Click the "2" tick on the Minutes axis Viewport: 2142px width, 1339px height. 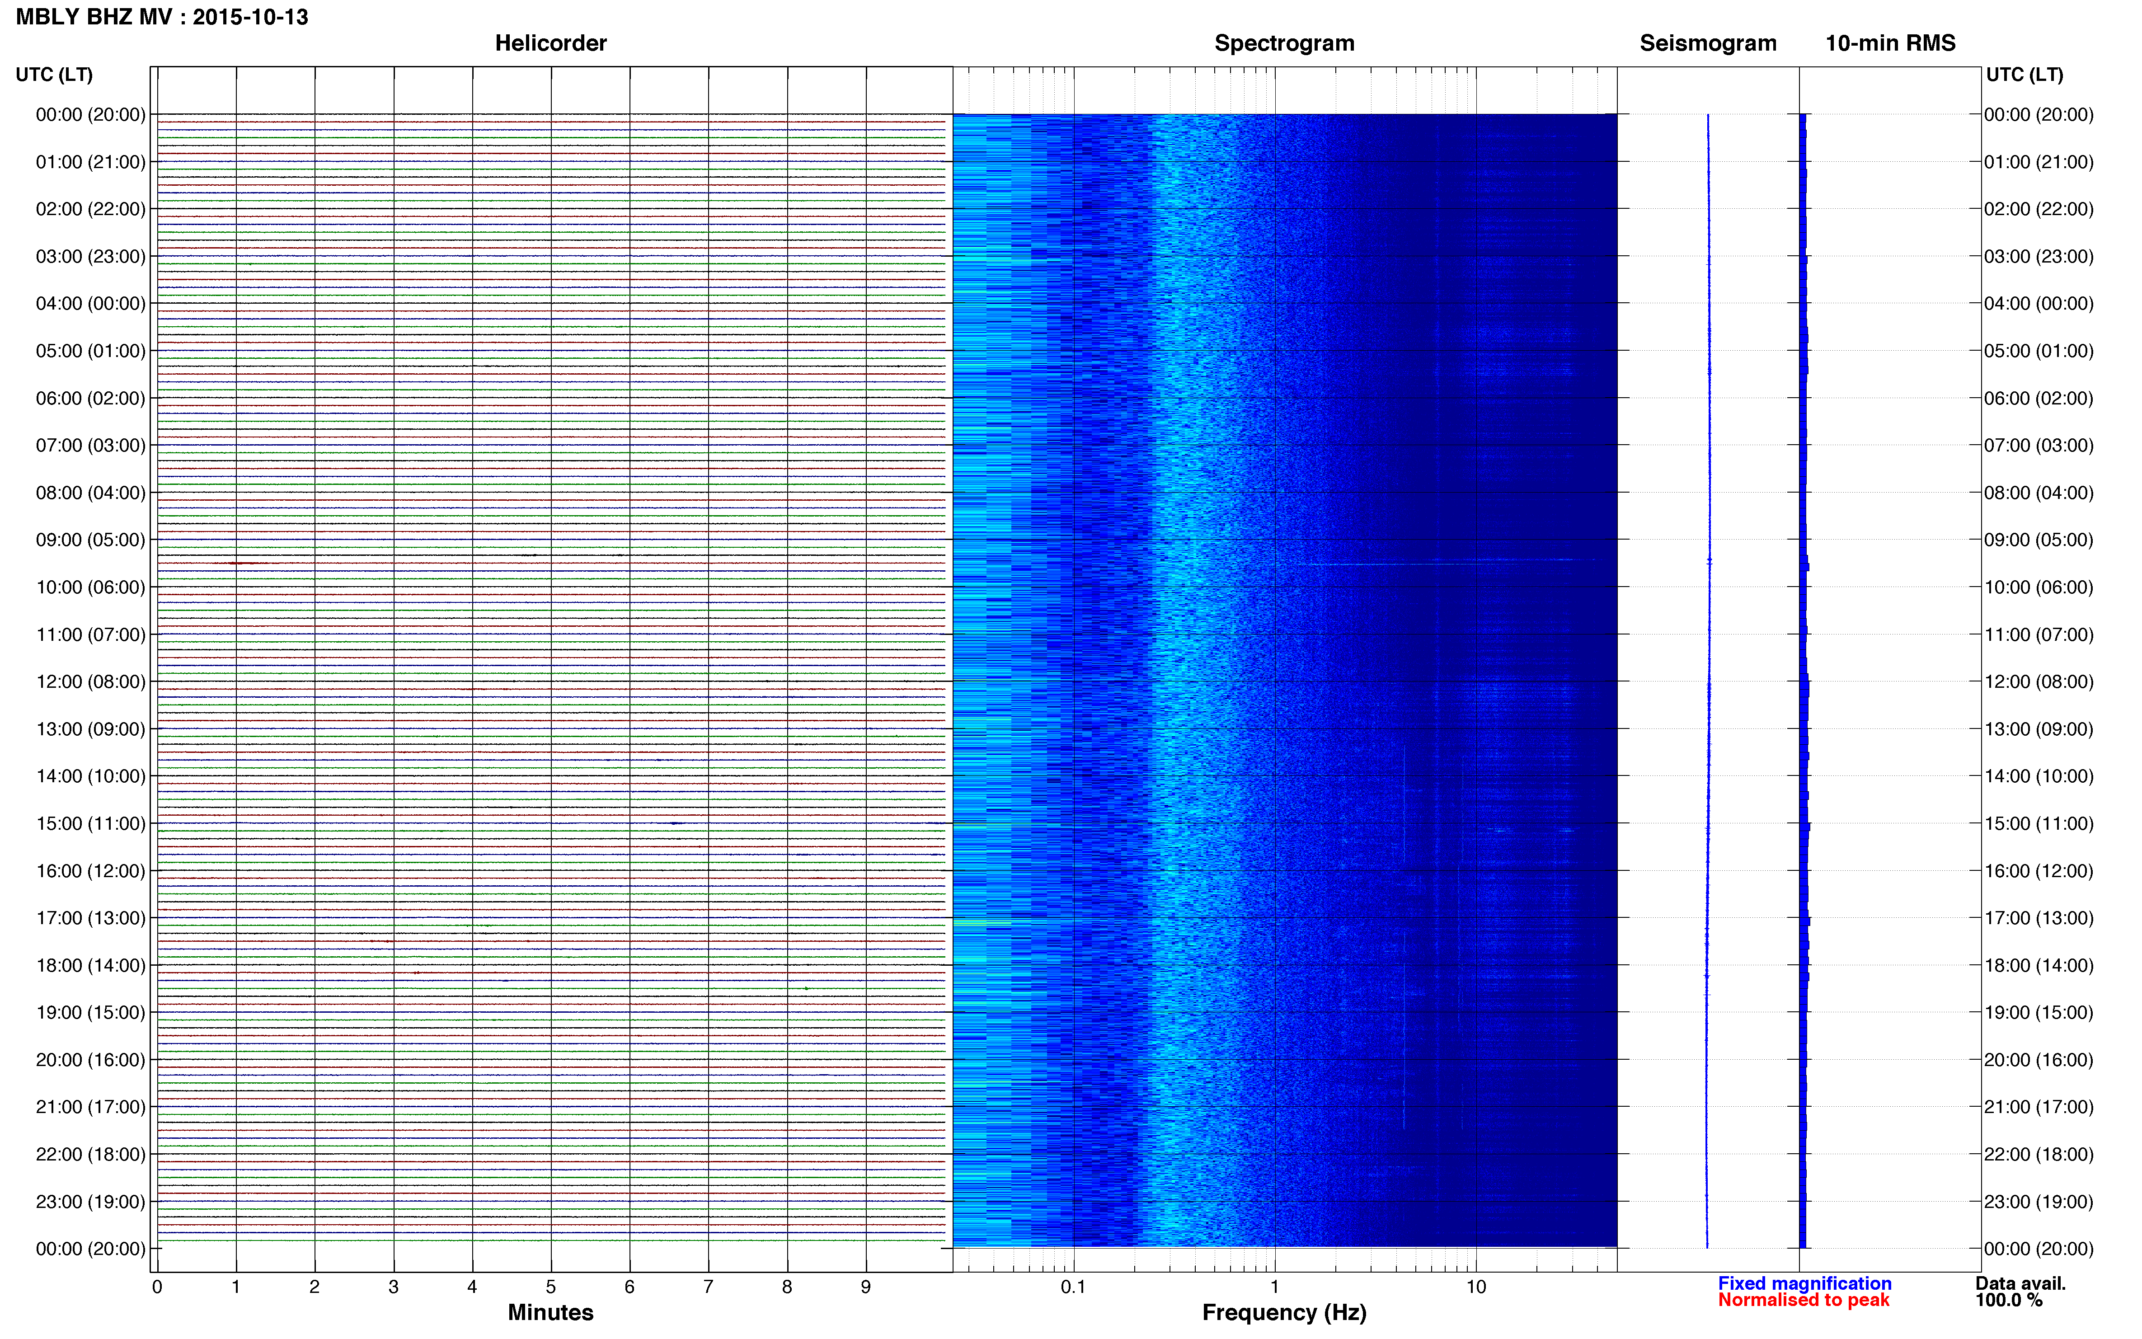coord(315,1287)
